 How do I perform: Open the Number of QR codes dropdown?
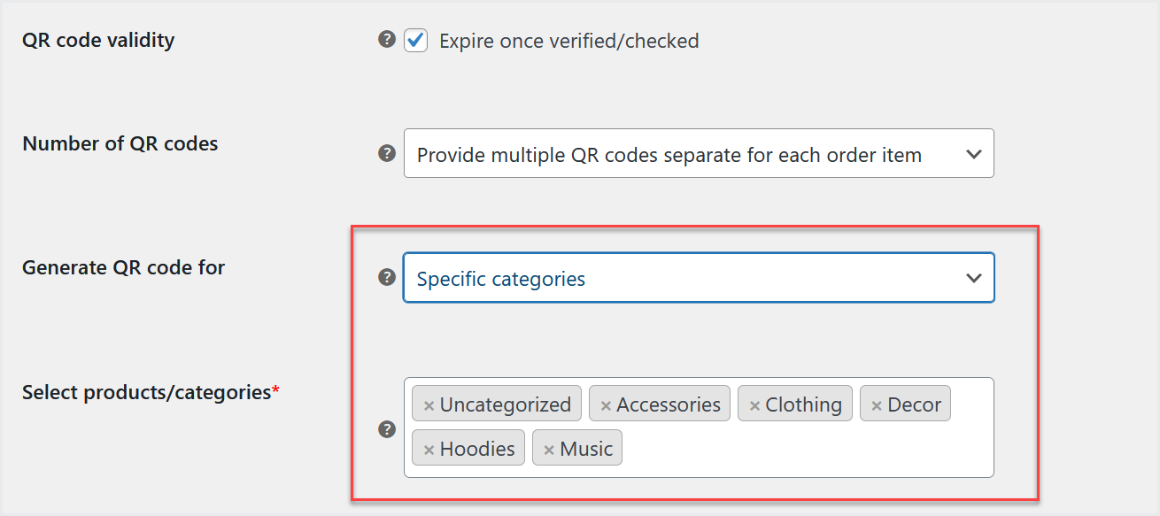tap(699, 153)
